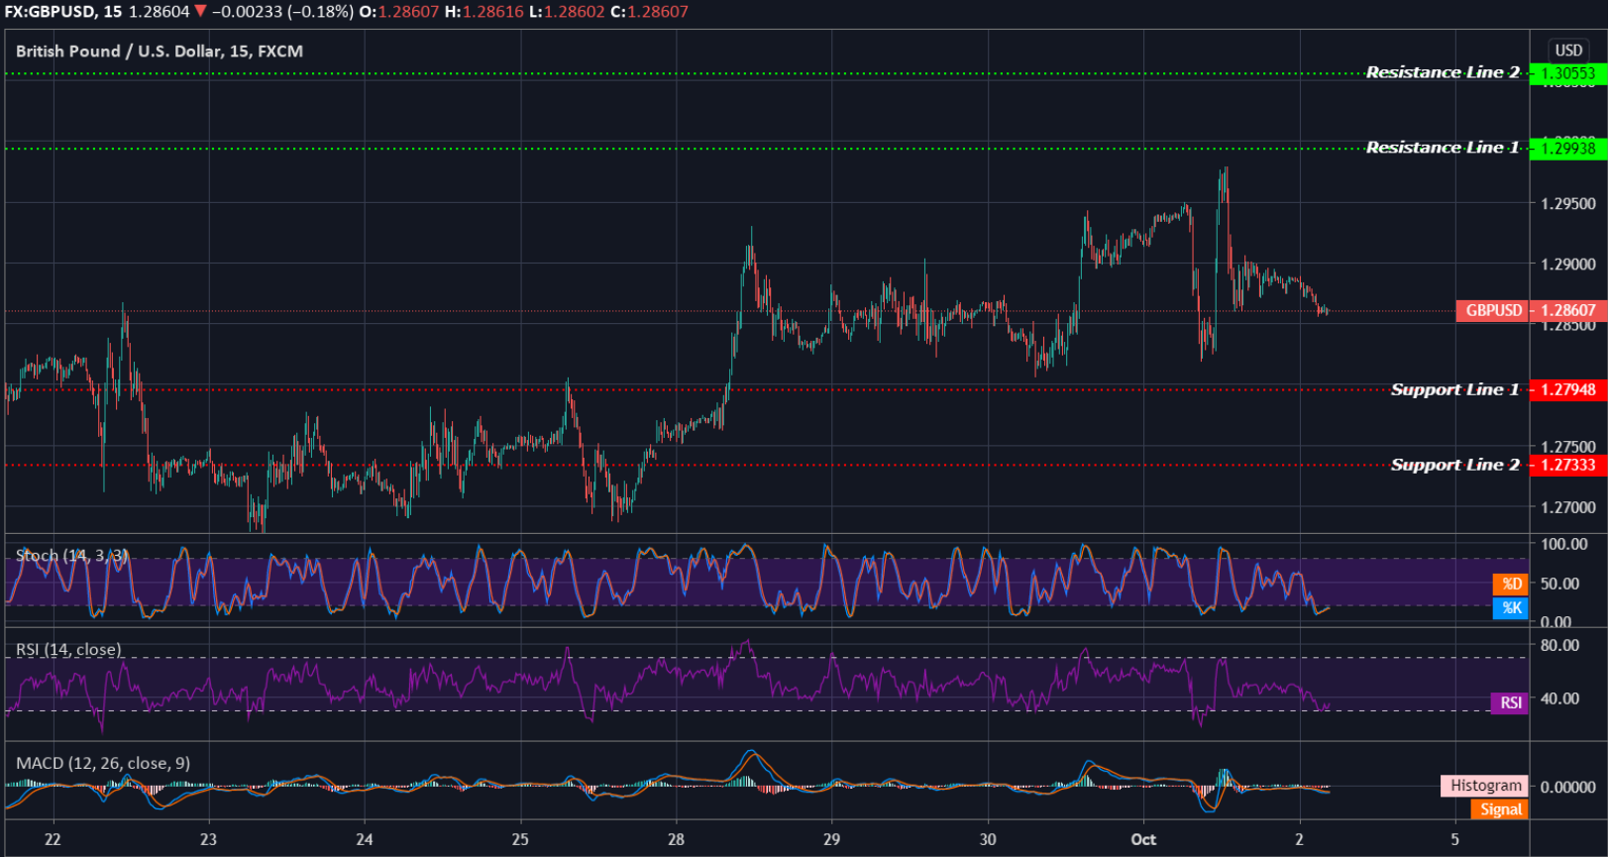
Task: Click the %K stochastic label
Action: (x=1511, y=608)
